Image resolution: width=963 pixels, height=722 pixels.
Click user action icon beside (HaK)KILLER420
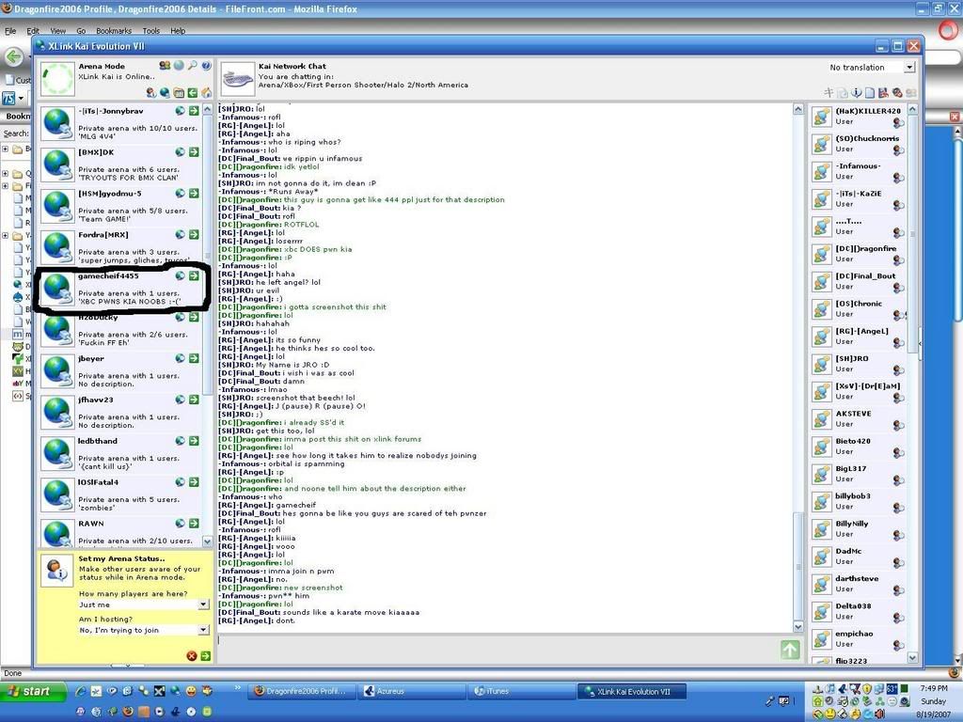click(x=898, y=123)
